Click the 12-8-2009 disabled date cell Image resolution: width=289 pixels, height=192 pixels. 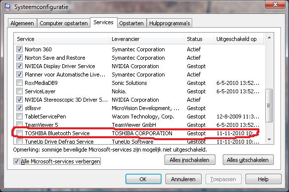coord(238,116)
